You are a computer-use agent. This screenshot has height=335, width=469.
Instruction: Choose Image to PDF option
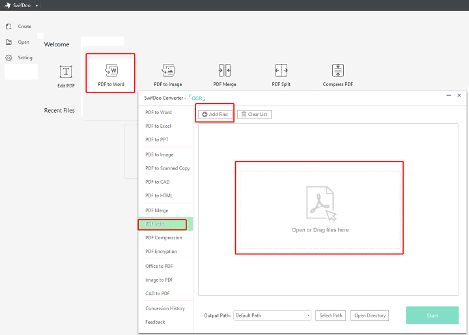(x=160, y=280)
